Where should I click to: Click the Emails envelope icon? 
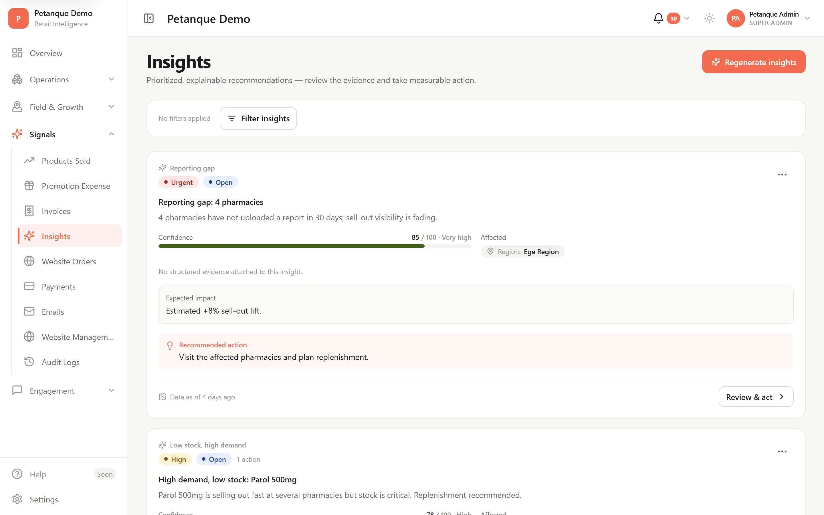29,312
